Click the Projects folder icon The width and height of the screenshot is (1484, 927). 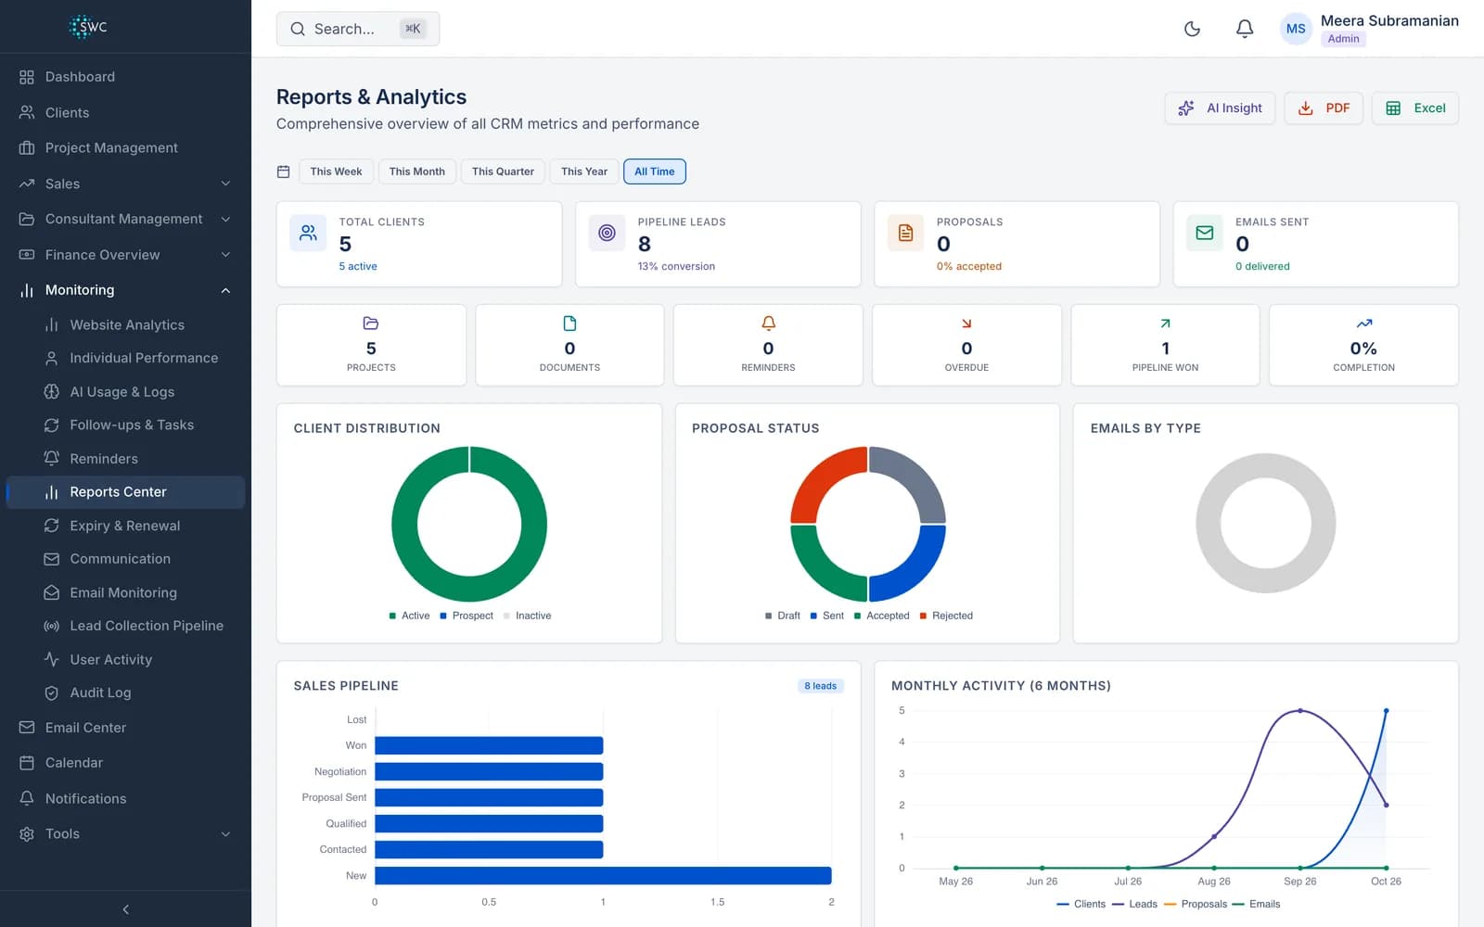tap(371, 324)
